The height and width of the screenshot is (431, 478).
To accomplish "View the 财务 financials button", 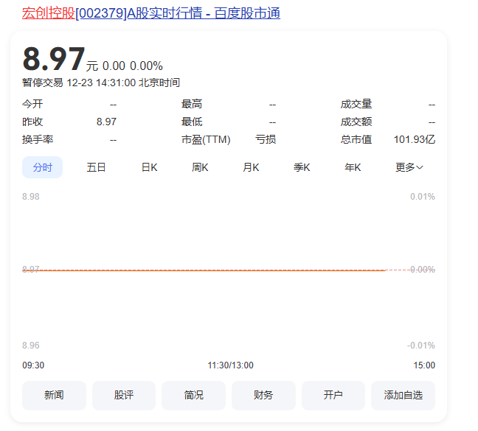I will coord(263,396).
